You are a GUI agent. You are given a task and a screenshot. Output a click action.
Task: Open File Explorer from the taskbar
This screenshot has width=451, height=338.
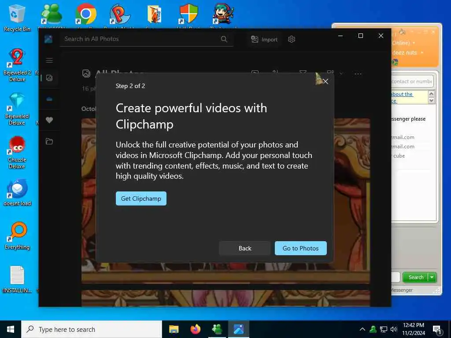[x=174, y=329]
